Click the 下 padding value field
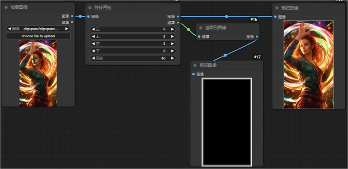This screenshot has width=348, height=169. pyautogui.click(x=133, y=51)
